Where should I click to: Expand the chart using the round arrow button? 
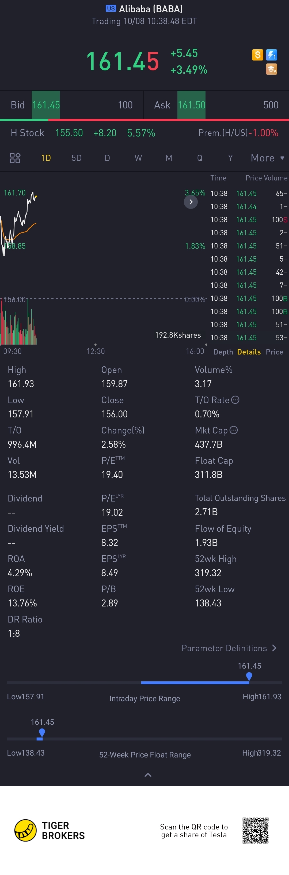tap(191, 202)
